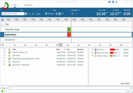This screenshot has width=133, height=93.
Task: Click the ManicTime Patch v1.2 row icon
Action: tap(9, 52)
